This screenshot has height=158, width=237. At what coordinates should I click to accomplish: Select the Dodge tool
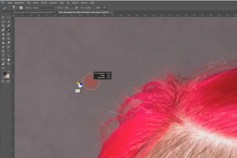8,43
